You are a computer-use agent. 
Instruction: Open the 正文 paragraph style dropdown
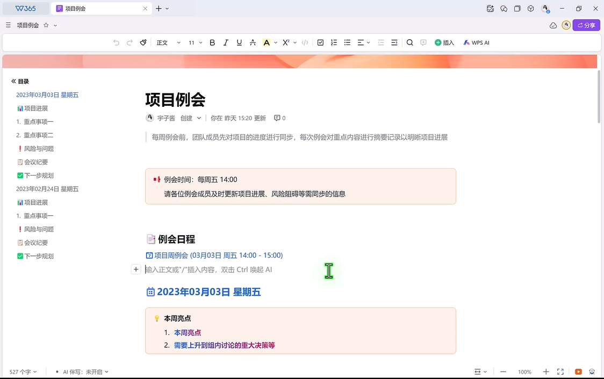pyautogui.click(x=168, y=42)
